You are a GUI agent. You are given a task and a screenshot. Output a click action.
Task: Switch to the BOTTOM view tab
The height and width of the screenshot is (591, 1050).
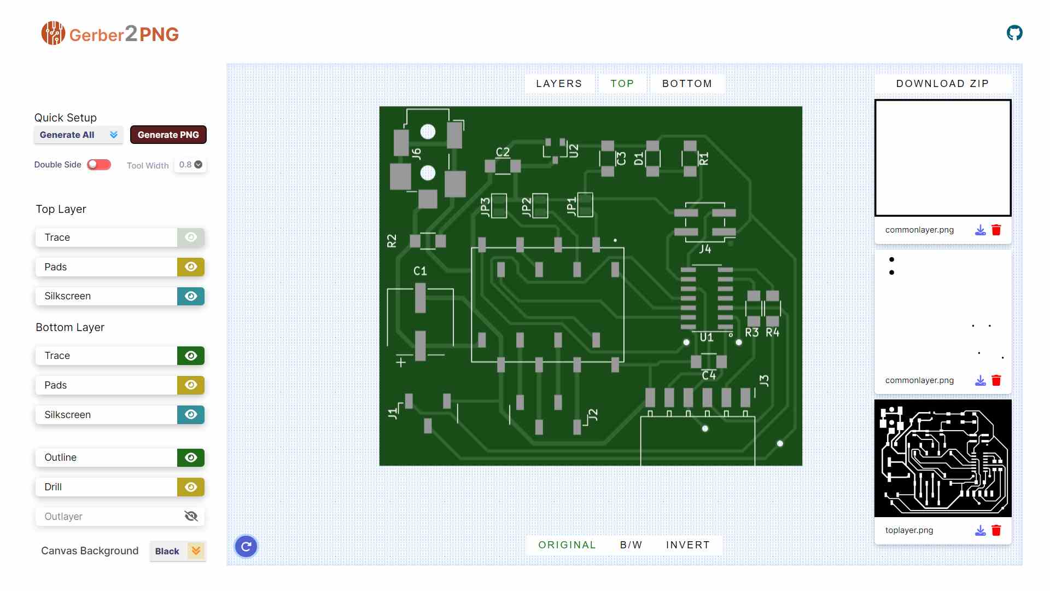tap(687, 84)
